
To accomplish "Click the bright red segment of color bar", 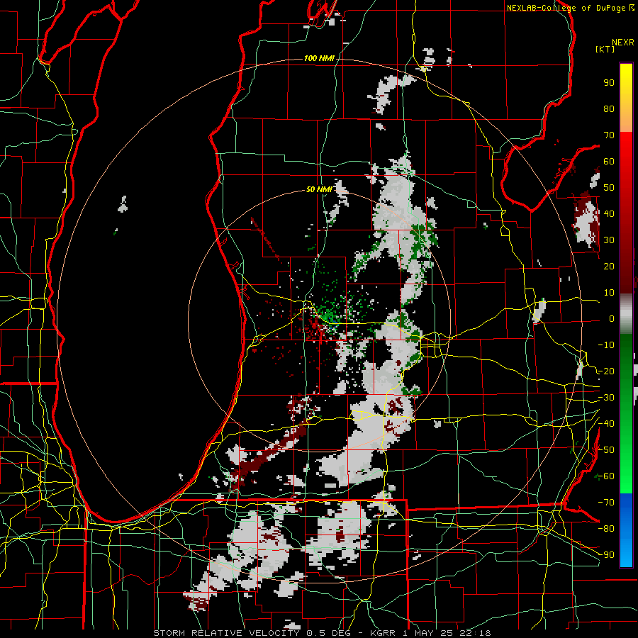I will (626, 149).
